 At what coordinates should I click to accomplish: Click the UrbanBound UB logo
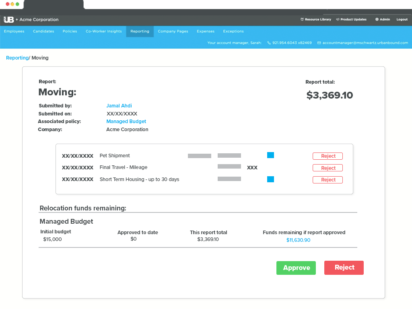coord(9,20)
